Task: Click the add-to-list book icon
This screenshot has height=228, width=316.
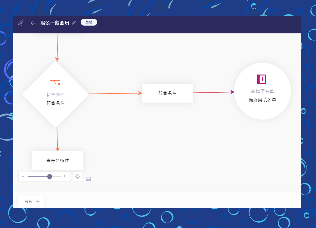Action: (262, 79)
